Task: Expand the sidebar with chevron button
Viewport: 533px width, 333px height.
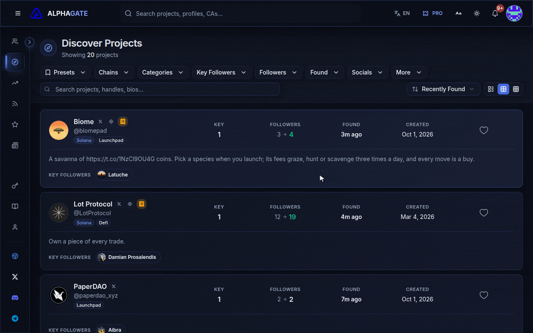Action: [29, 42]
